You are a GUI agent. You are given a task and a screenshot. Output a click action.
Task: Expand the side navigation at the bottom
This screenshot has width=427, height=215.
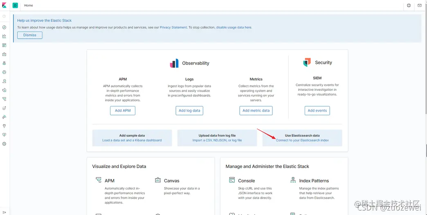pyautogui.click(x=4, y=212)
